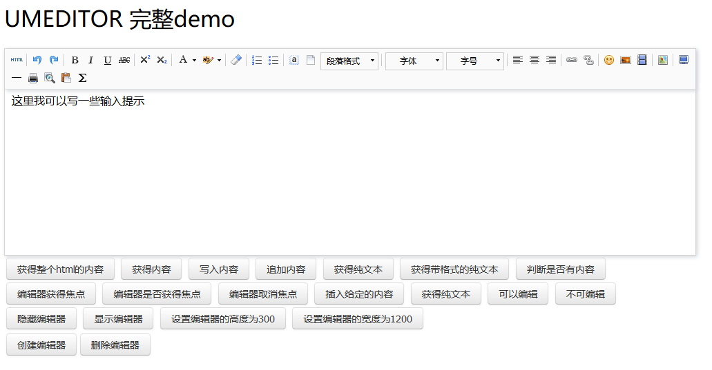This screenshot has height=370, width=712.
Task: Print the editor content
Action: [32, 78]
